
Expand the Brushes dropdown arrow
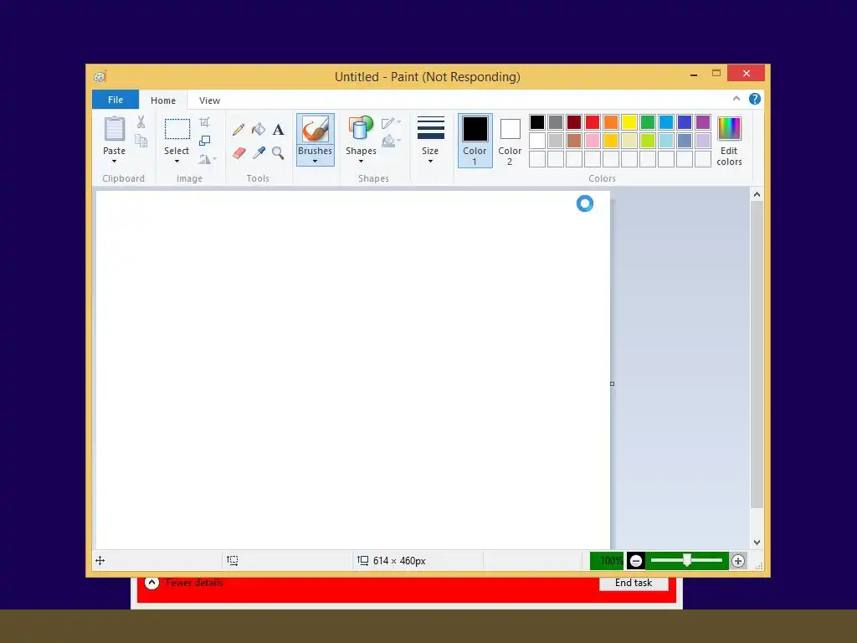[316, 162]
